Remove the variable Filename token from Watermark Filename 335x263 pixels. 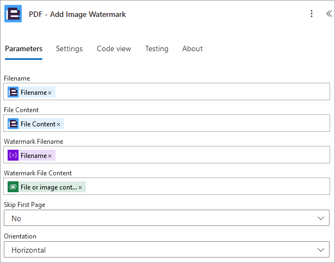coord(50,156)
